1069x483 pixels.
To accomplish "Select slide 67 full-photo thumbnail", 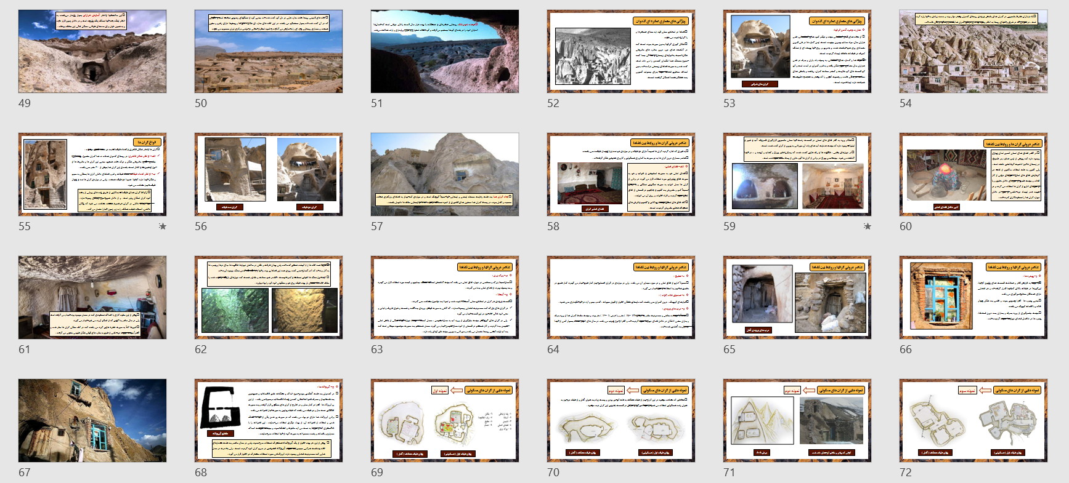I will (92, 421).
